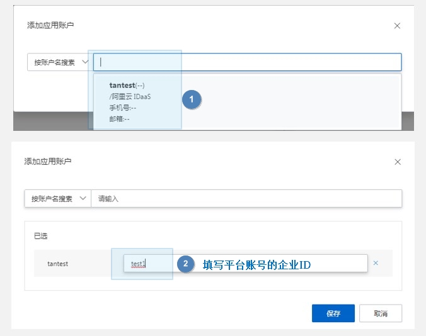
Task: Select tantest(--) from the suggestion list
Action: coord(127,86)
